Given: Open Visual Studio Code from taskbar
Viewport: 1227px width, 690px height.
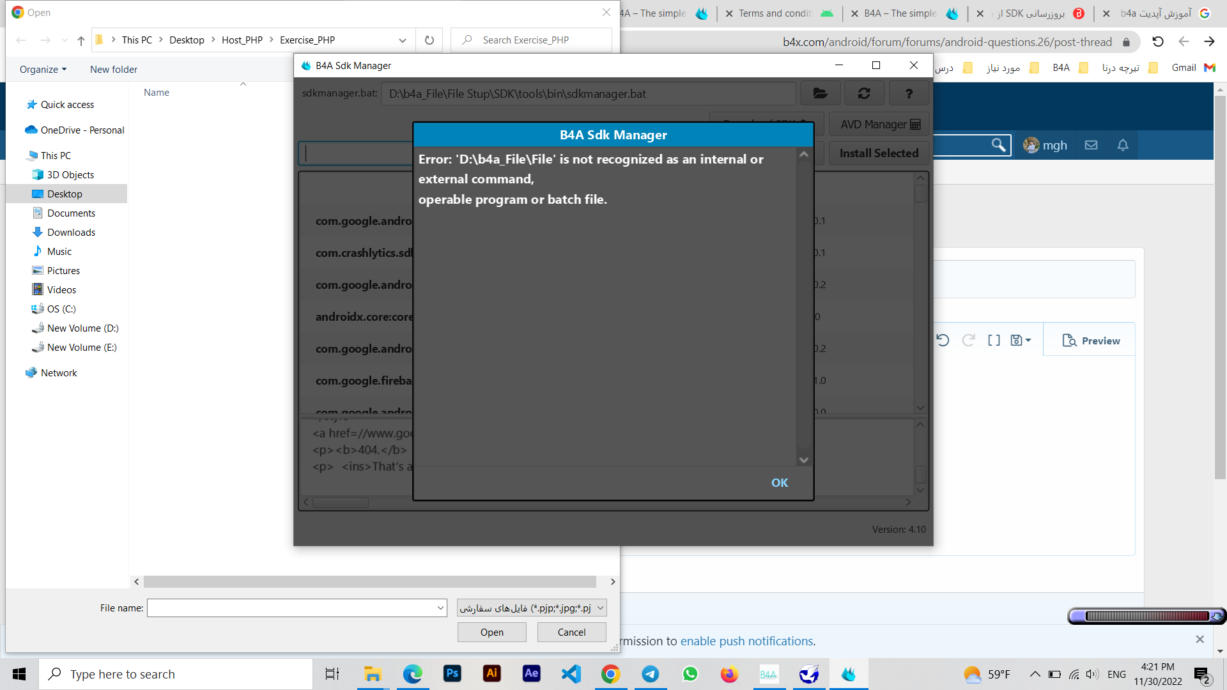Looking at the screenshot, I should pos(571,673).
